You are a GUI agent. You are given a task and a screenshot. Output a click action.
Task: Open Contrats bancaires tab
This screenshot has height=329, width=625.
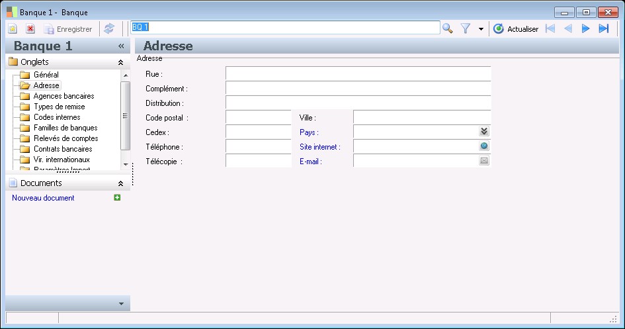(x=63, y=149)
